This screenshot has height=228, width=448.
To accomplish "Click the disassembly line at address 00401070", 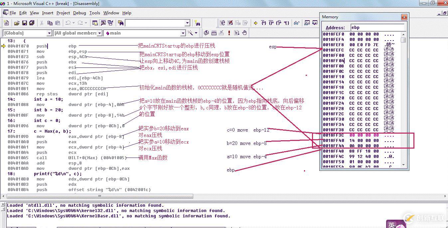I will pos(42,46).
